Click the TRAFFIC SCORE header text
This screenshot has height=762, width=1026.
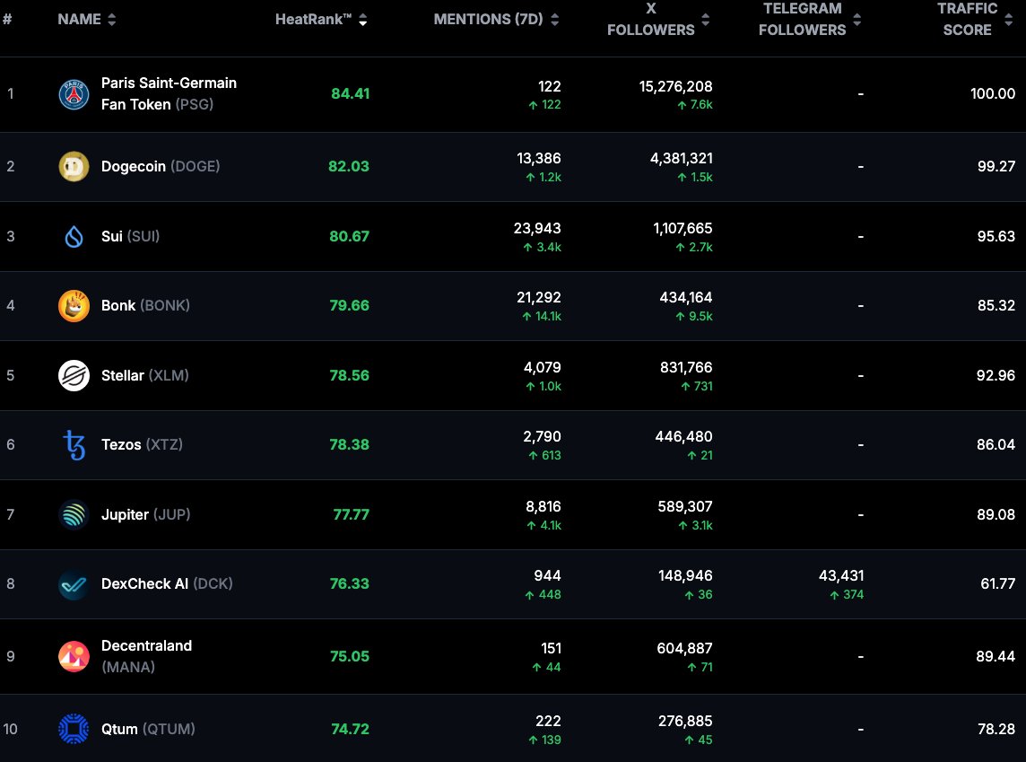pyautogui.click(x=967, y=19)
